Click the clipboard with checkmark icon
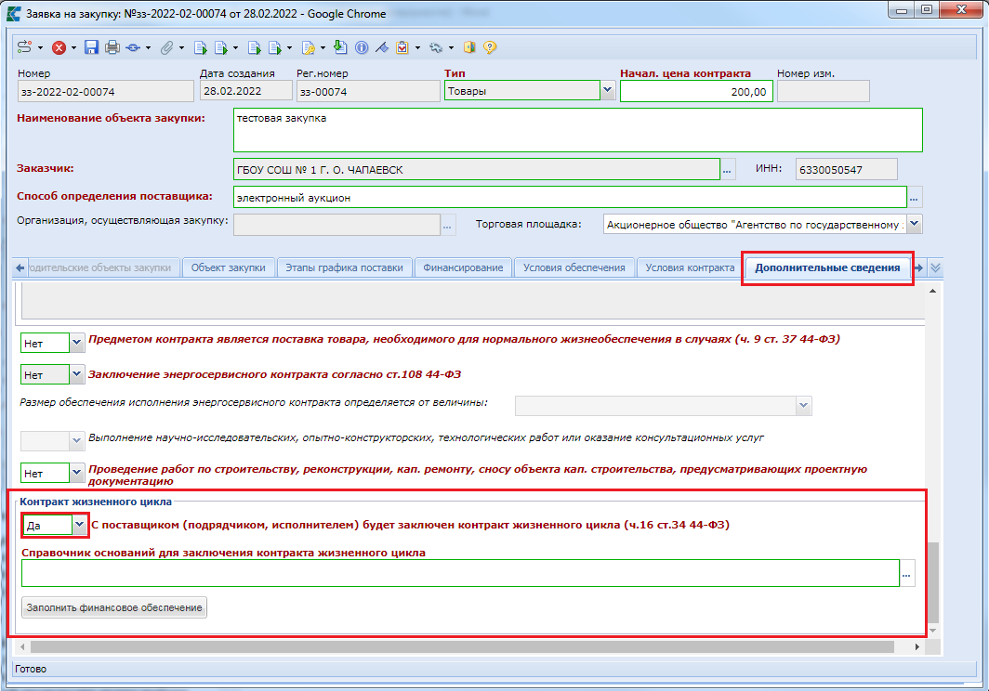 pyautogui.click(x=402, y=47)
